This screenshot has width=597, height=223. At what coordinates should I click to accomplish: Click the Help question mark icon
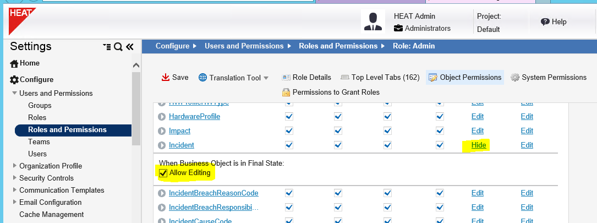click(545, 22)
